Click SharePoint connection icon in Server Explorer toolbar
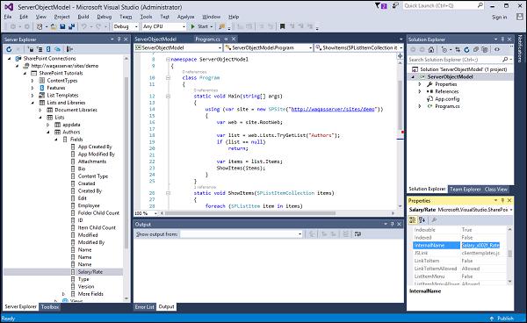 [48, 49]
